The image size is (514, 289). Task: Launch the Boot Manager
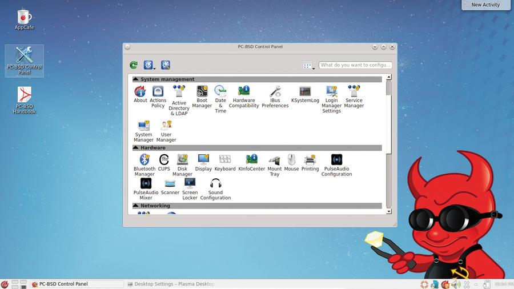[x=202, y=97]
